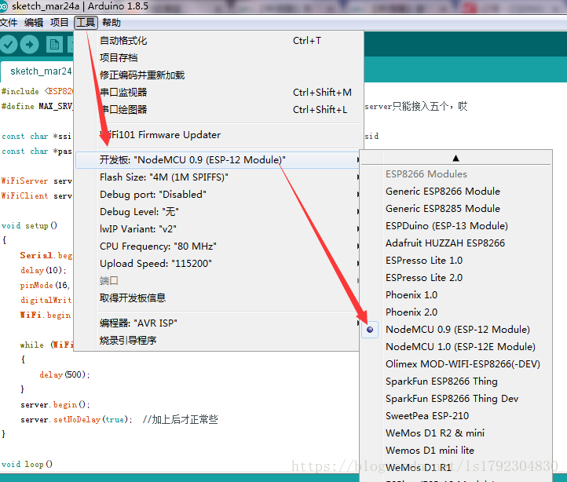Close the 工具 menu

click(86, 23)
